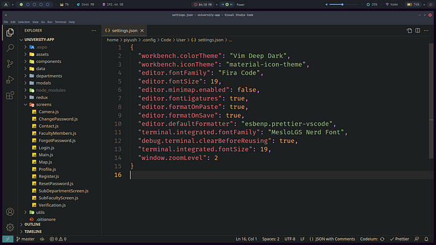Change language mode JSON with Comments
The image size is (436, 245).
tap(332, 239)
